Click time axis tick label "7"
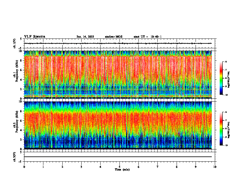The width and height of the screenshot is (242, 187). [x=158, y=167]
